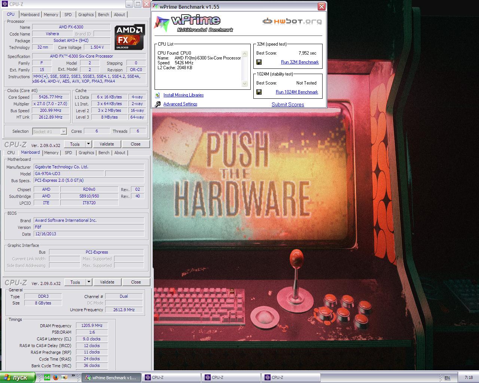Click the save icon under 32M Best Score
This screenshot has height=383, width=479.
click(x=259, y=62)
